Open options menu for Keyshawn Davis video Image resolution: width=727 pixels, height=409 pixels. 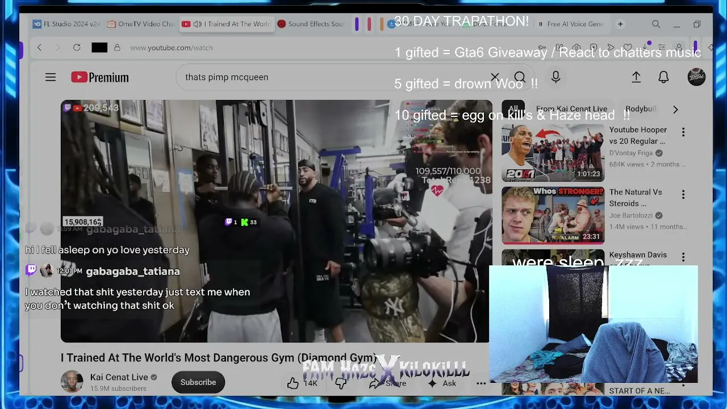(683, 257)
